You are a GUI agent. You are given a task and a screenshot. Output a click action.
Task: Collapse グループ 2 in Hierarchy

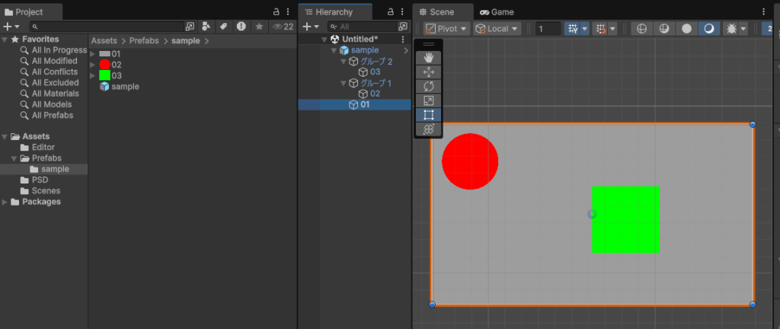coord(344,62)
